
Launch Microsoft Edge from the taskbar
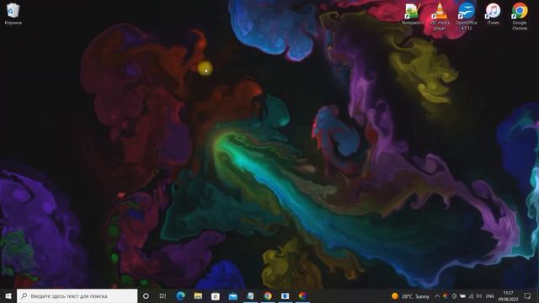pos(180,295)
